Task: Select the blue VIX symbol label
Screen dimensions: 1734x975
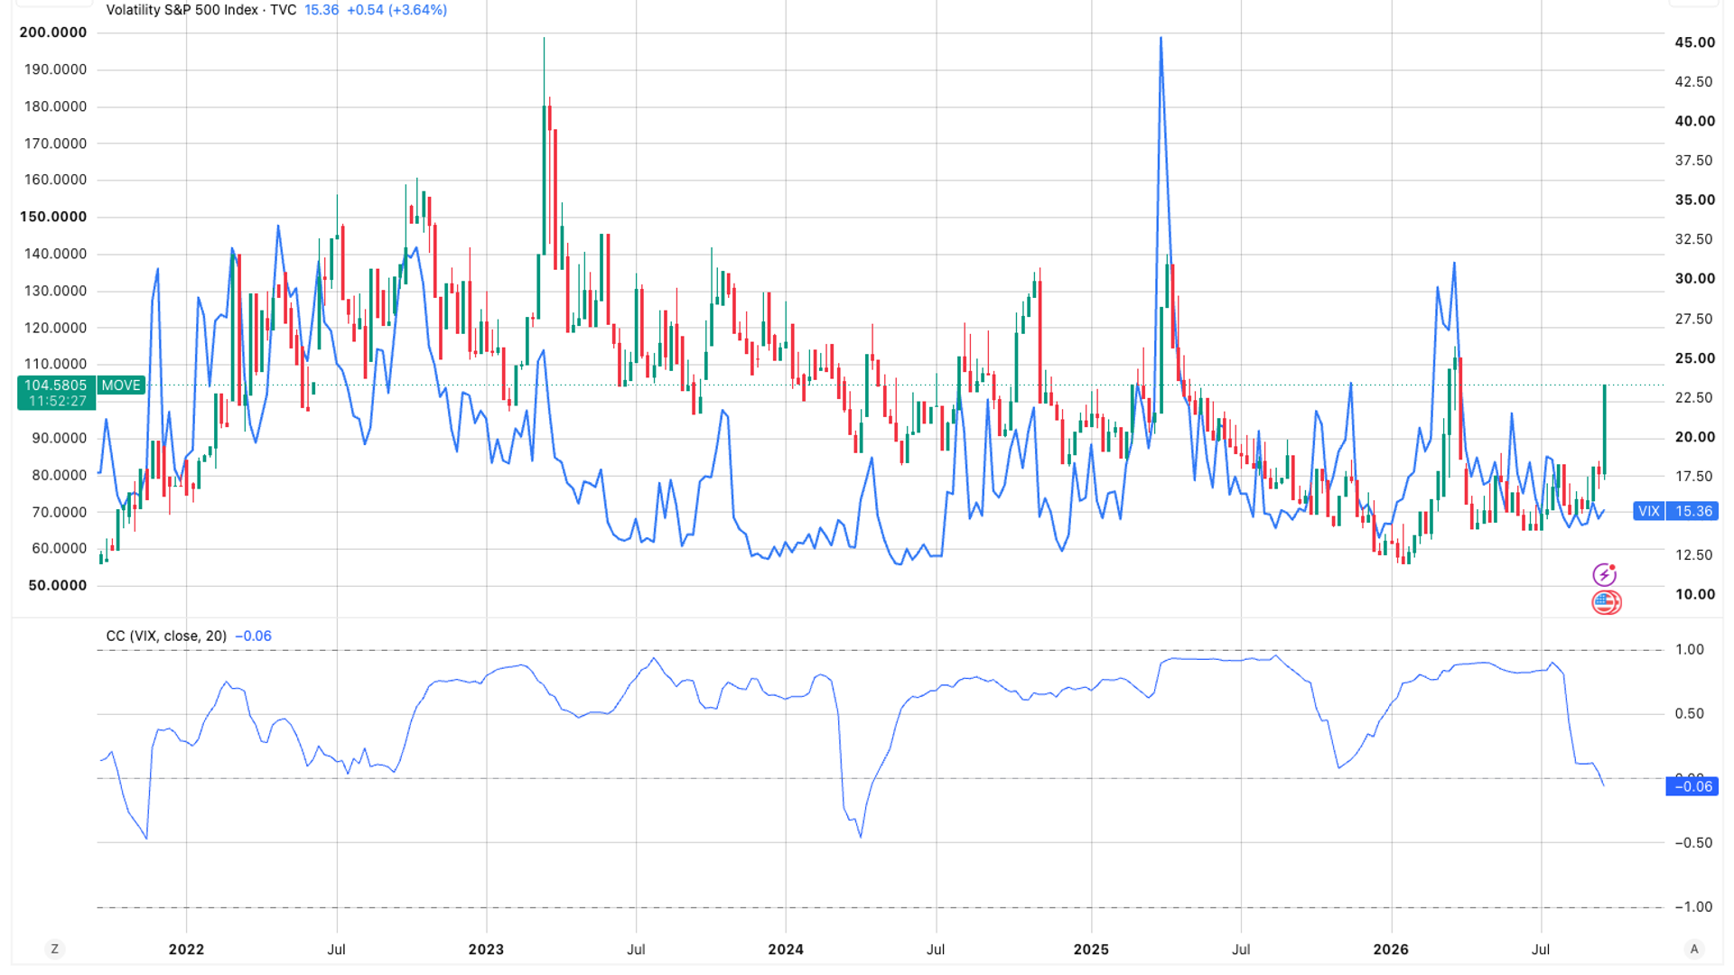Action: point(1648,511)
